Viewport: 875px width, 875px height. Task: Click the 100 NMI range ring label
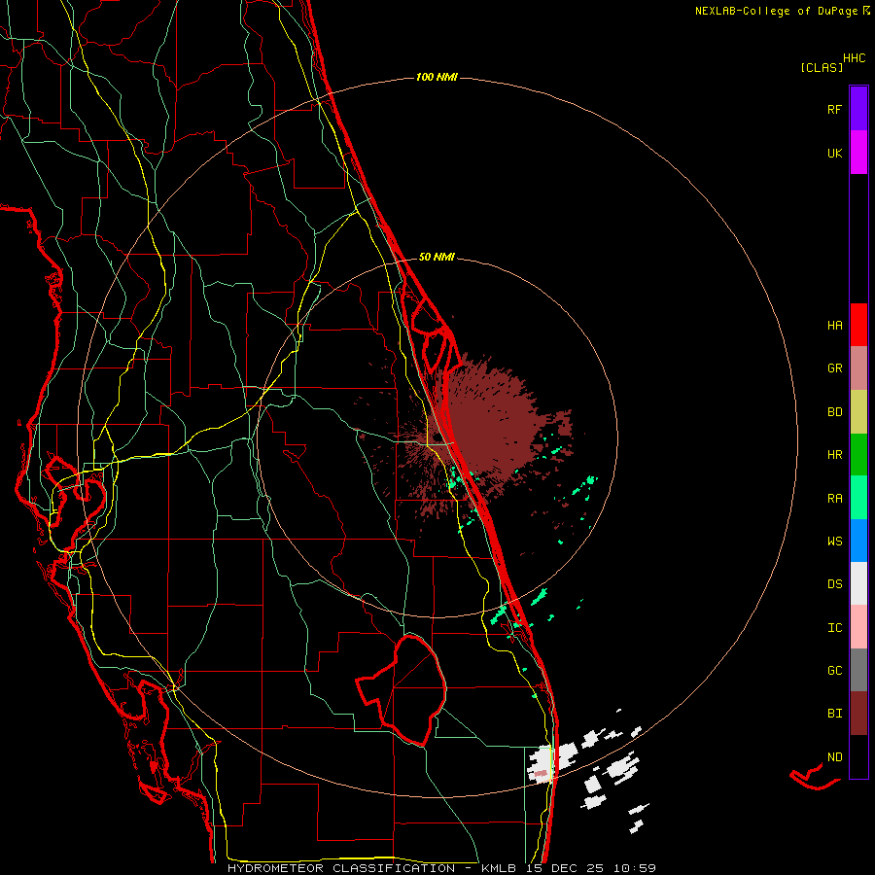437,77
